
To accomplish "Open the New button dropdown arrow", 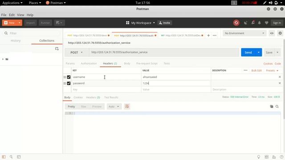I will [x=19, y=23].
